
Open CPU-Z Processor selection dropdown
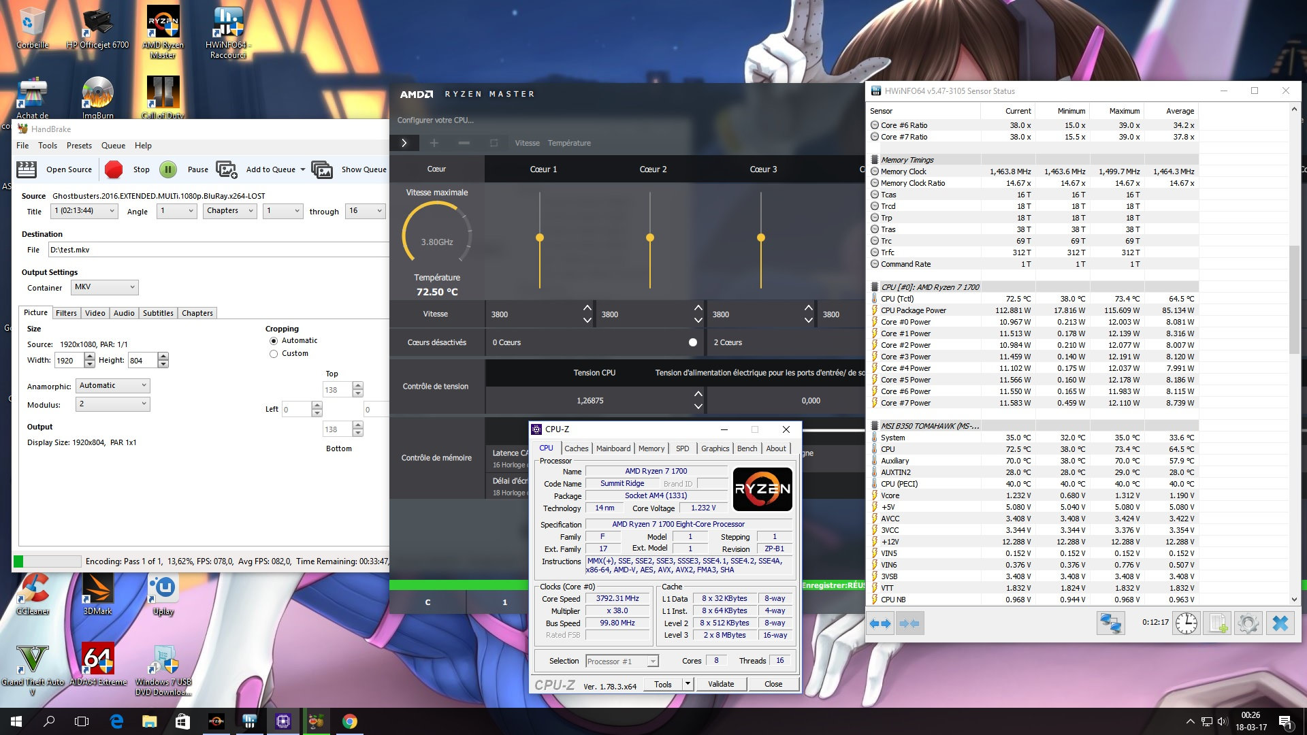click(622, 661)
